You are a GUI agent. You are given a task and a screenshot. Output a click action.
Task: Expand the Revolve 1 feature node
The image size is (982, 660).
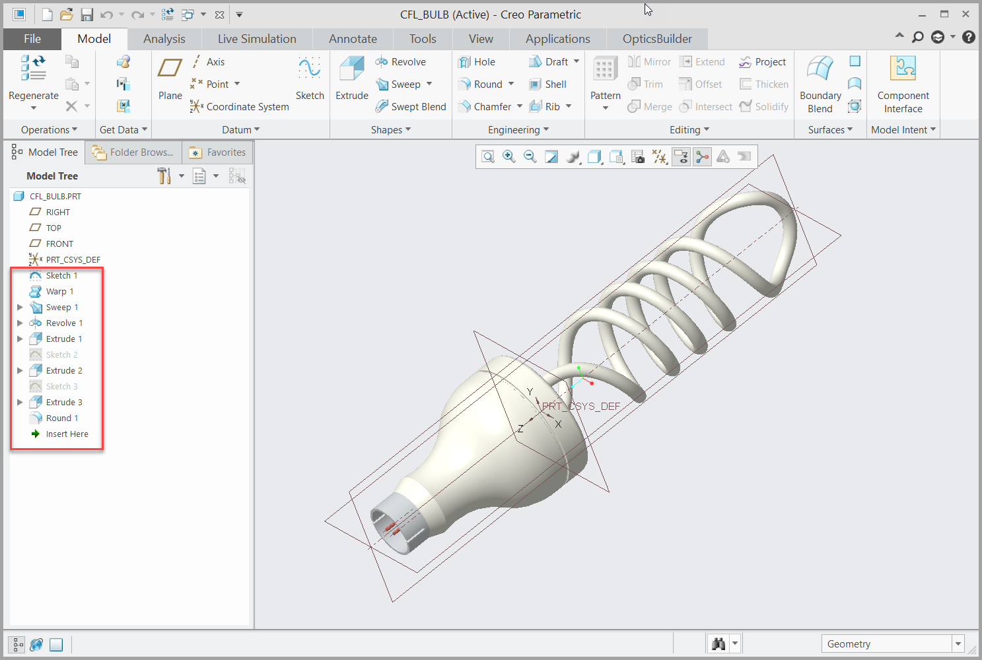pos(20,323)
